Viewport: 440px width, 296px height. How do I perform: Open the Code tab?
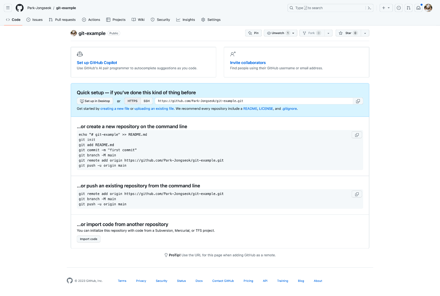click(13, 20)
